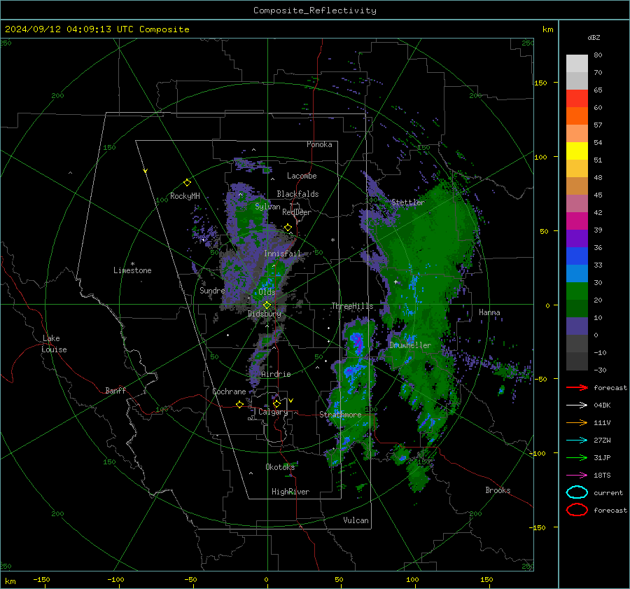Click the Vulcan label
This screenshot has width=630, height=589.
356,520
